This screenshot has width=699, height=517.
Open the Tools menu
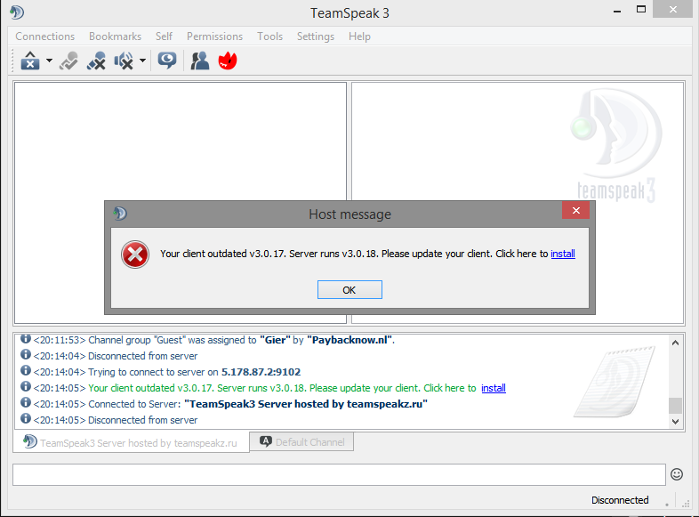pos(269,36)
